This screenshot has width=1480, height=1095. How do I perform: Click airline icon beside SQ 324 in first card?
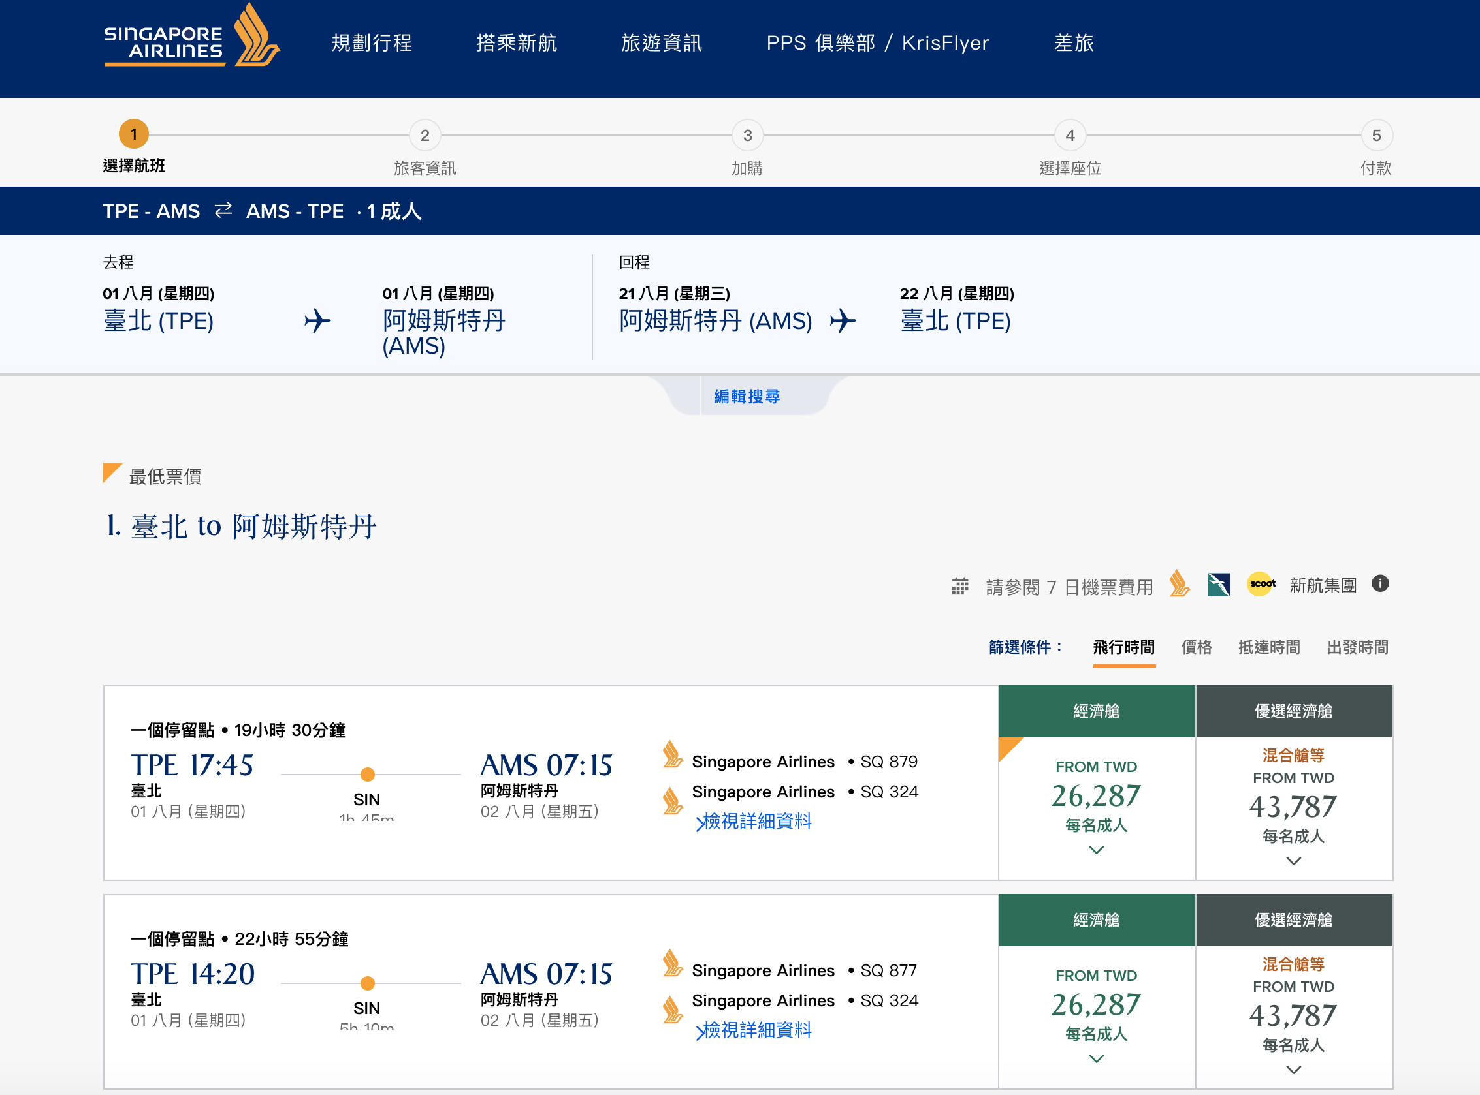(x=673, y=801)
